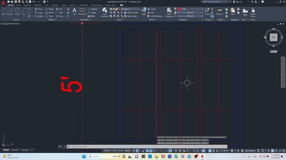Click the Mirror tool

[x=50, y=12]
